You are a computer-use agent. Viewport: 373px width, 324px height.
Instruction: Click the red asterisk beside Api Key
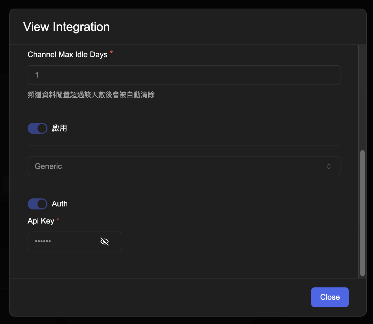tap(58, 219)
